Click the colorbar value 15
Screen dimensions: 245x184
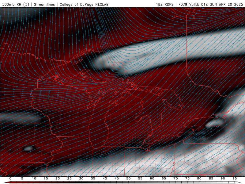coord(46,178)
